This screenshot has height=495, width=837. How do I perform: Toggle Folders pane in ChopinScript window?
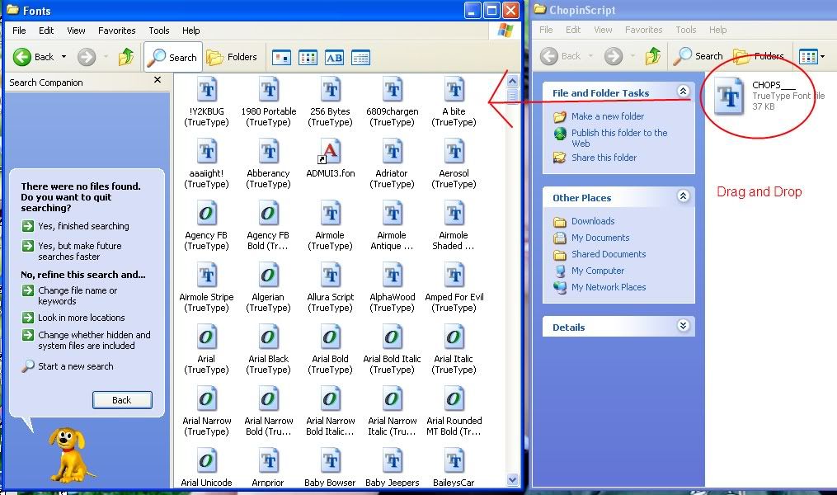759,56
